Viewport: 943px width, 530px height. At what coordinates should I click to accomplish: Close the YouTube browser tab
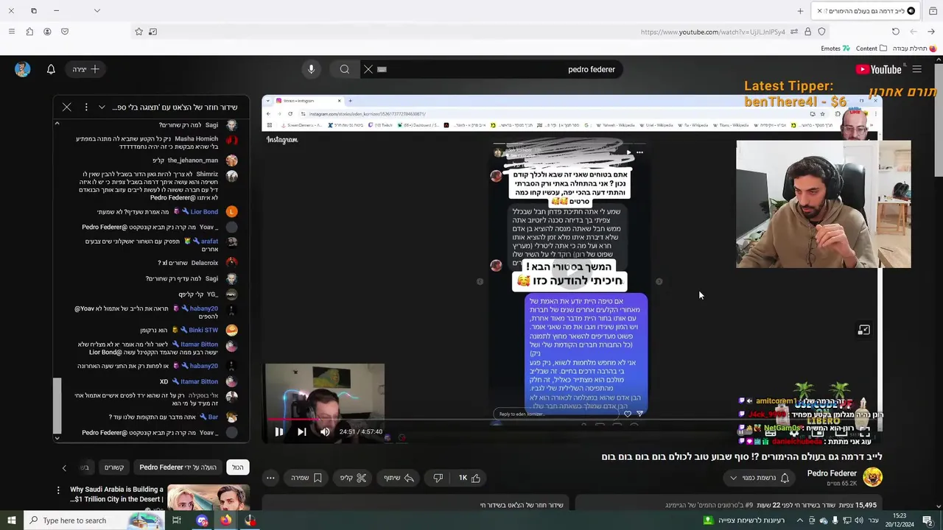click(819, 11)
